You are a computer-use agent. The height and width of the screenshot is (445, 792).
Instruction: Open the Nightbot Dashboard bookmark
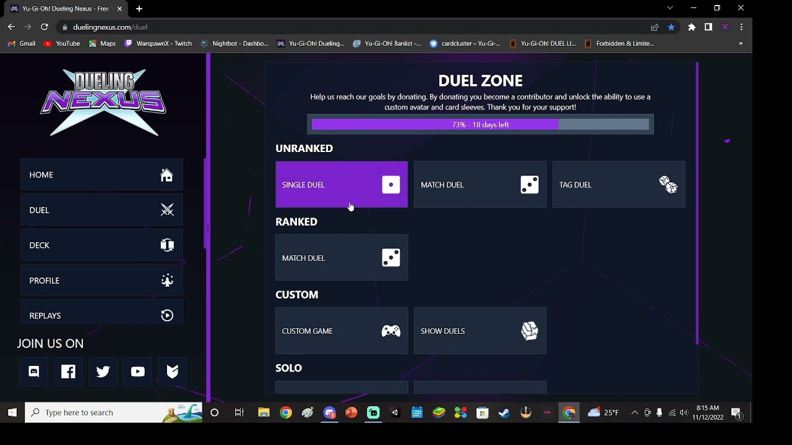click(235, 44)
